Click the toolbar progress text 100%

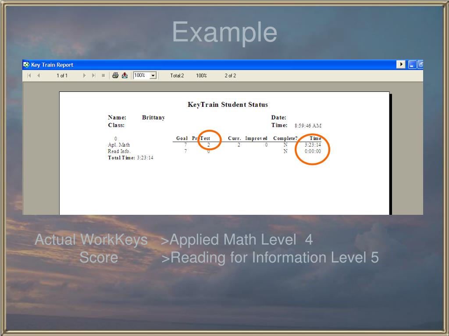201,76
